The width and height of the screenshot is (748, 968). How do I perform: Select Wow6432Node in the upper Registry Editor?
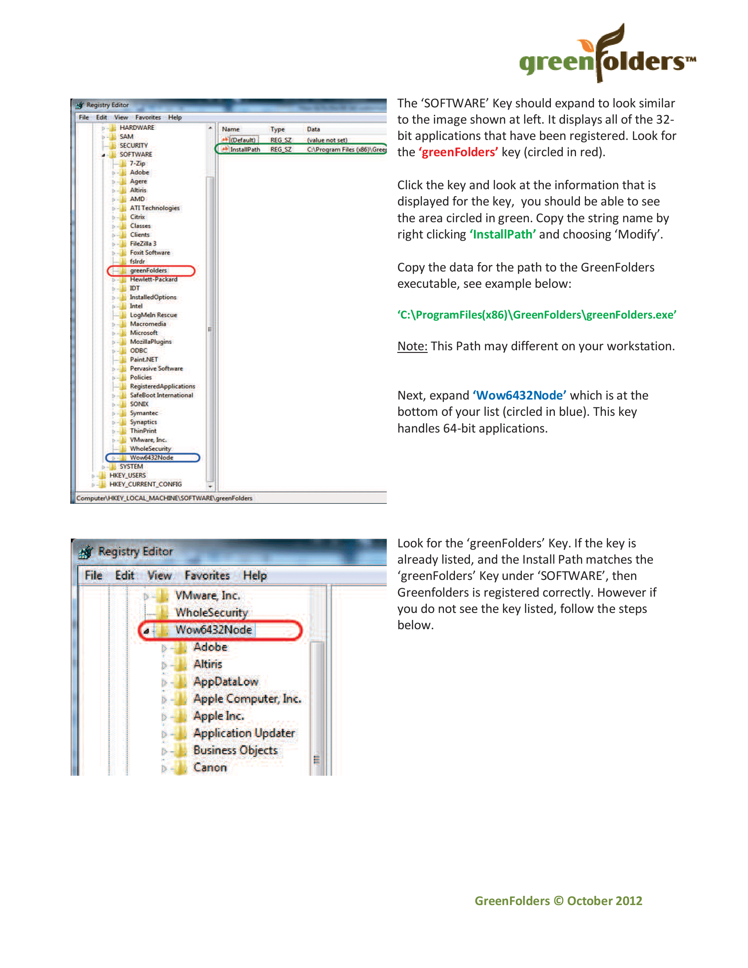[151, 458]
